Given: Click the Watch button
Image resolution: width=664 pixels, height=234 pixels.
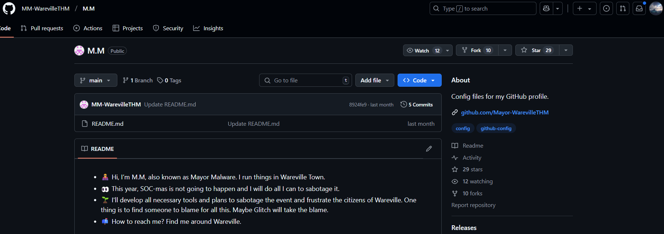Looking at the screenshot, I should click(x=423, y=50).
